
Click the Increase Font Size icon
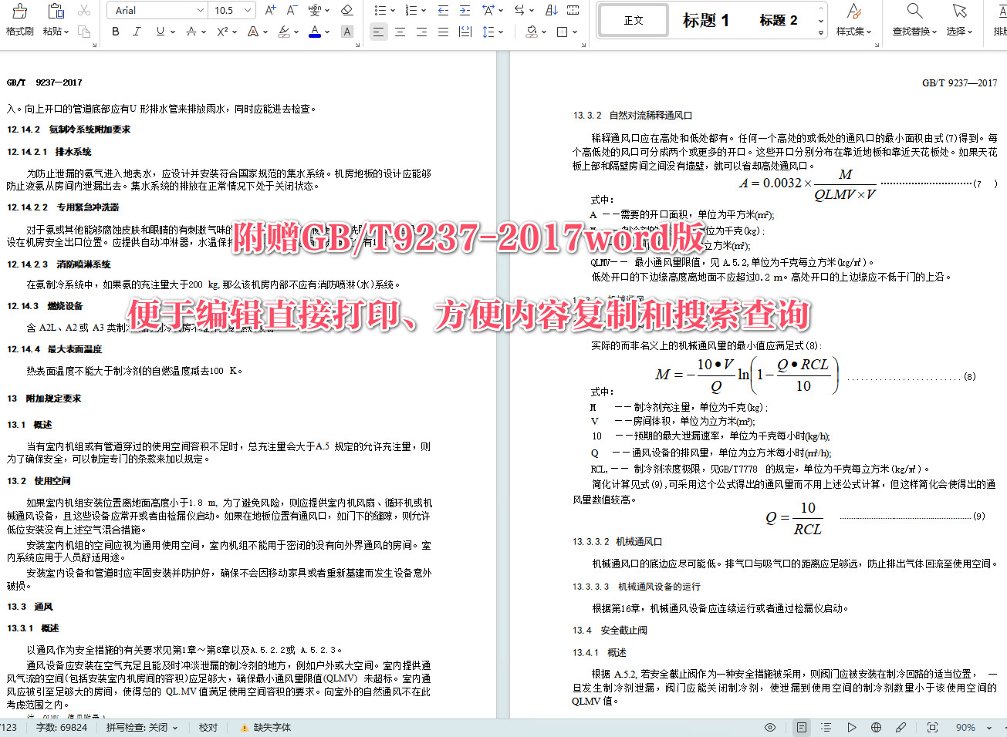click(x=269, y=9)
